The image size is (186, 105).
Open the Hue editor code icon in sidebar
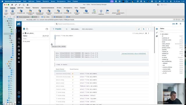click(19, 31)
